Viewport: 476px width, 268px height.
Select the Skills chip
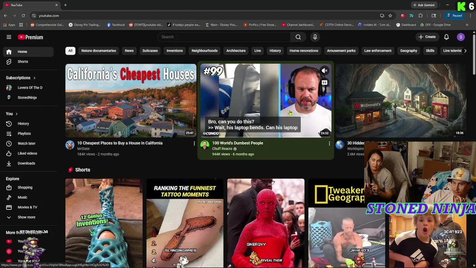click(430, 51)
